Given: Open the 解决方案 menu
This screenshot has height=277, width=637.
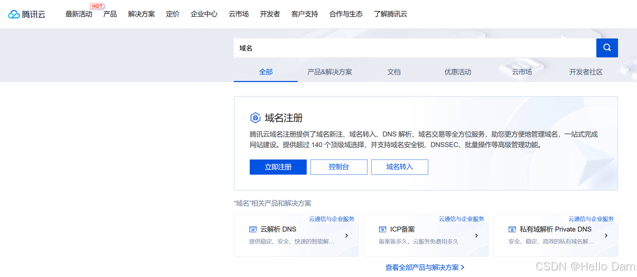Looking at the screenshot, I should coord(141,14).
